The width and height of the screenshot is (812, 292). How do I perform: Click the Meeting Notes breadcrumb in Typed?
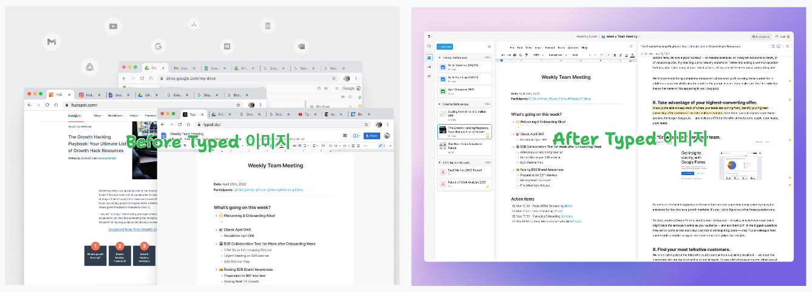coord(587,36)
